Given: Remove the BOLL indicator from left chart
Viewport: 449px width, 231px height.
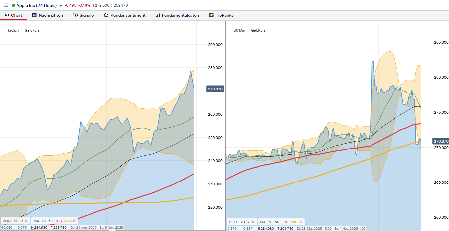Looking at the screenshot, I should (x=26, y=221).
